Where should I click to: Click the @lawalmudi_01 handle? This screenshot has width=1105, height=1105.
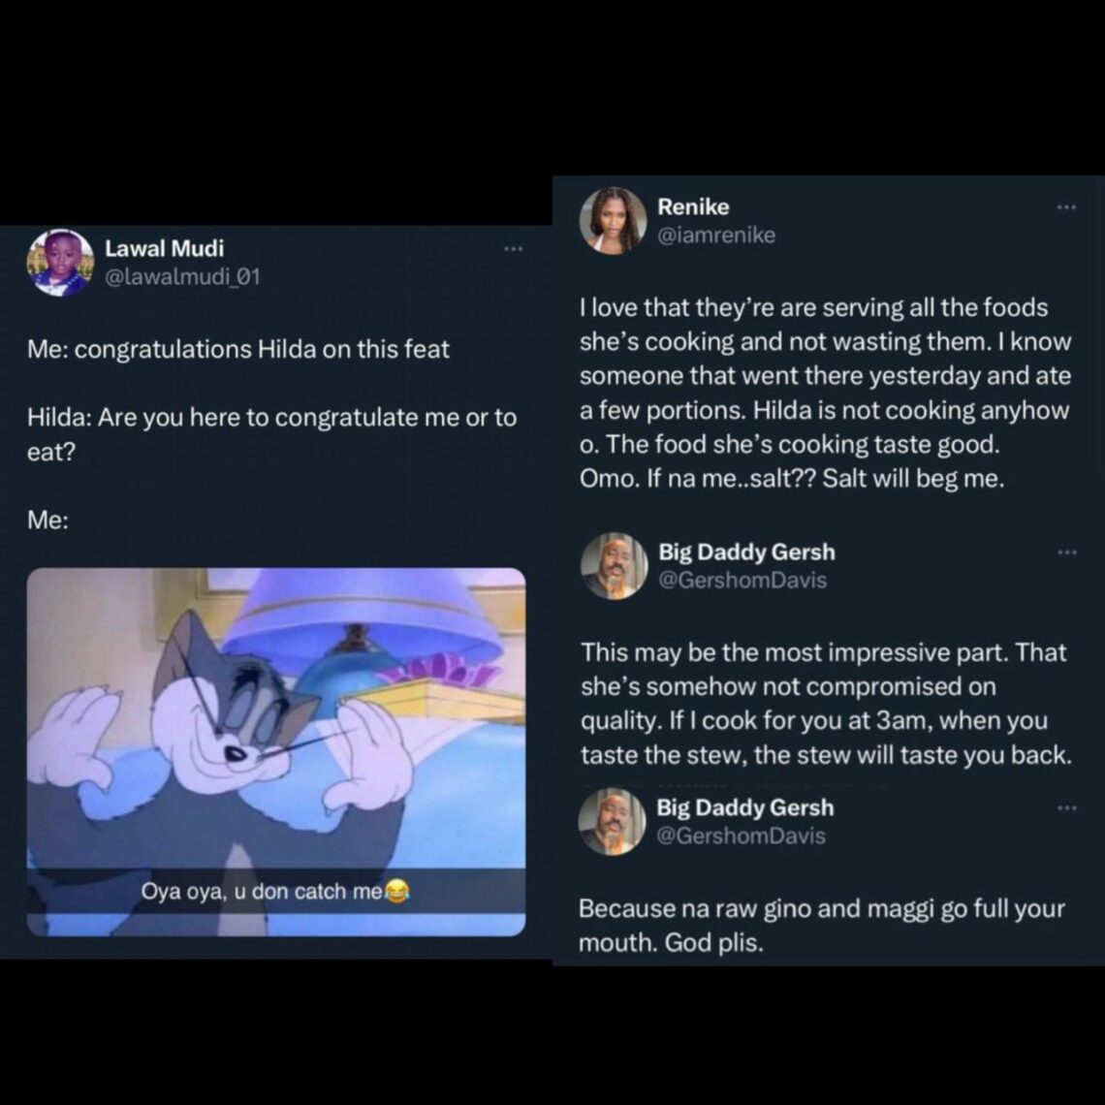182,277
